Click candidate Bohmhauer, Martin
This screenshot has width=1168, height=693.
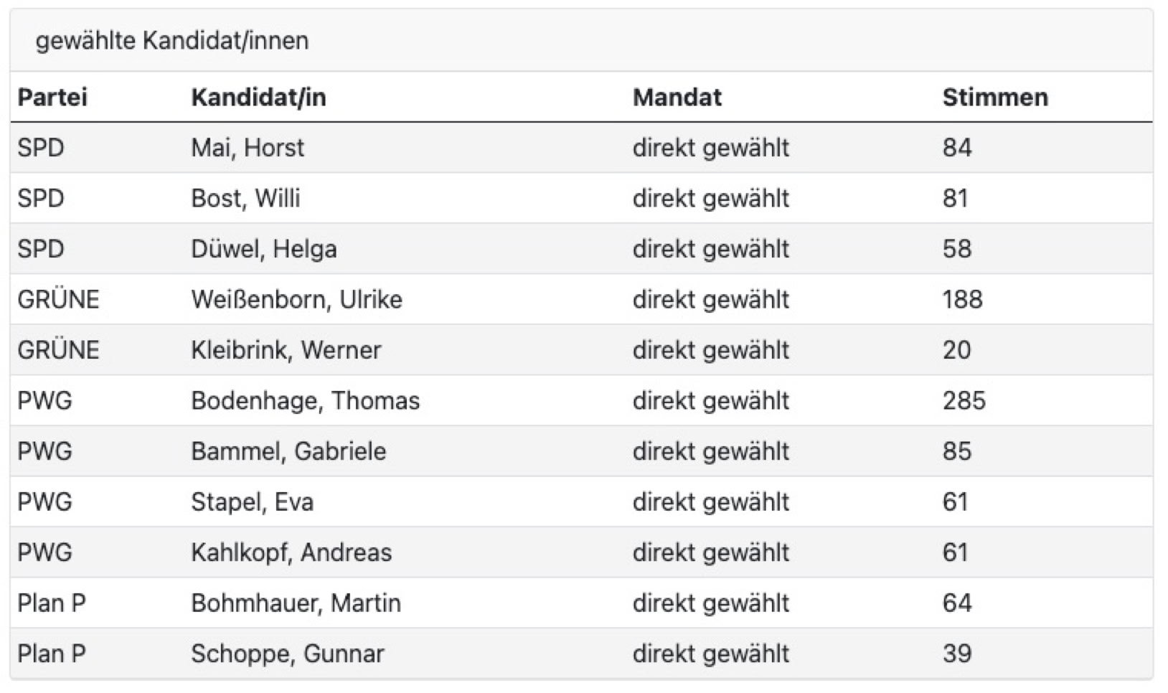tap(296, 603)
